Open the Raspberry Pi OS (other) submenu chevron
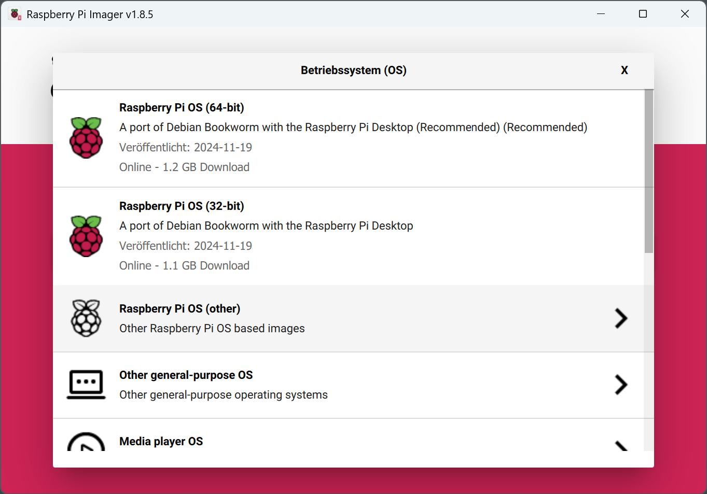707x494 pixels. point(621,318)
